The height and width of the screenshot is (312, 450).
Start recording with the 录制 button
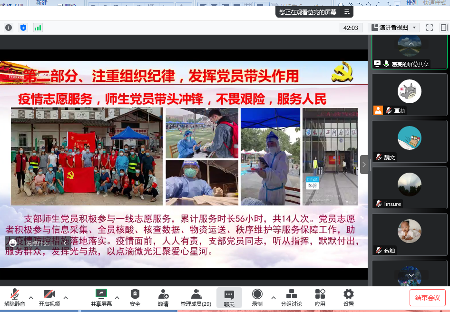coord(257,298)
